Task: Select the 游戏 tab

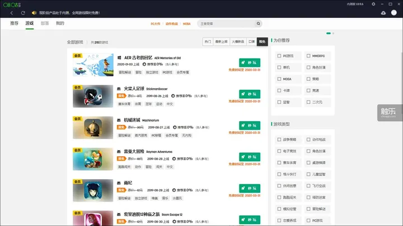Action: [30, 23]
